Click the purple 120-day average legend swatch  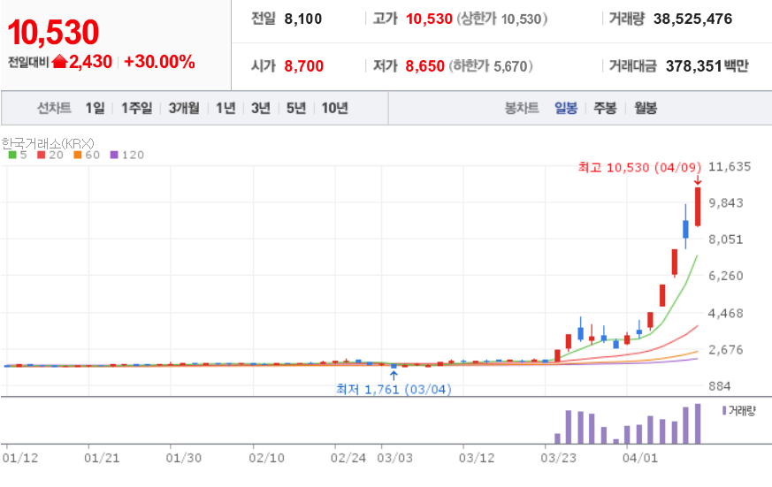tap(114, 155)
